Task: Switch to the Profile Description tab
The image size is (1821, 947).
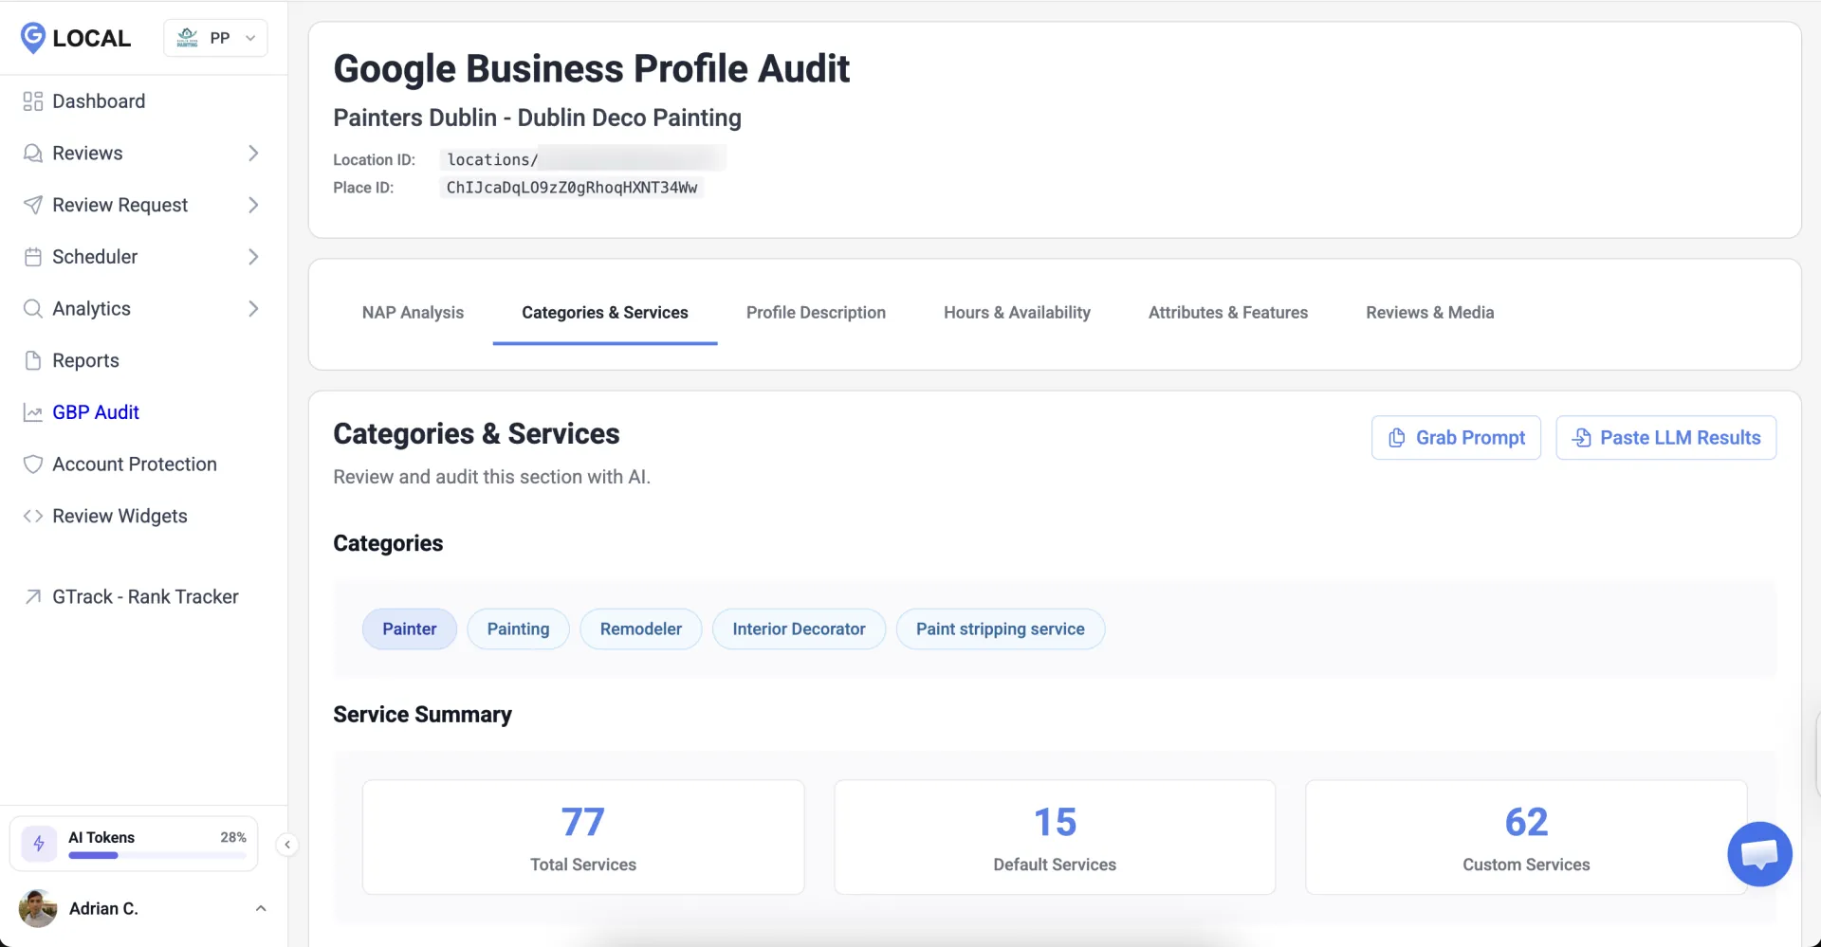Action: (x=816, y=313)
